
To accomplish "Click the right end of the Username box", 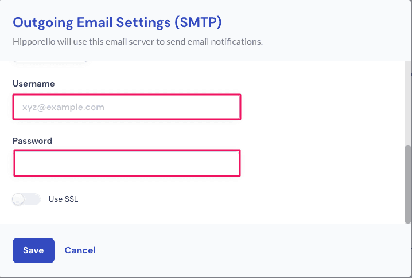I will [234, 107].
